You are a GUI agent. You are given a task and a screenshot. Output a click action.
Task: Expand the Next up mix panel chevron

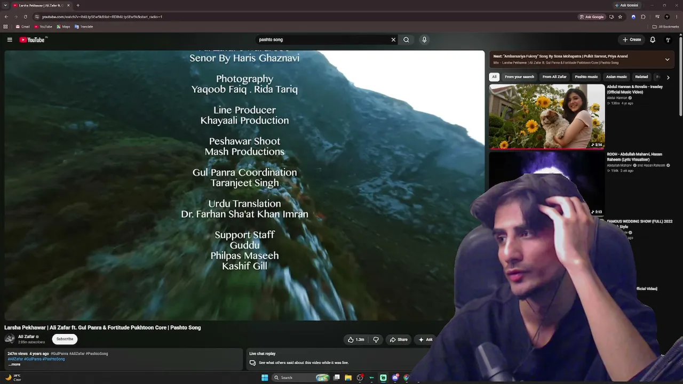click(667, 59)
